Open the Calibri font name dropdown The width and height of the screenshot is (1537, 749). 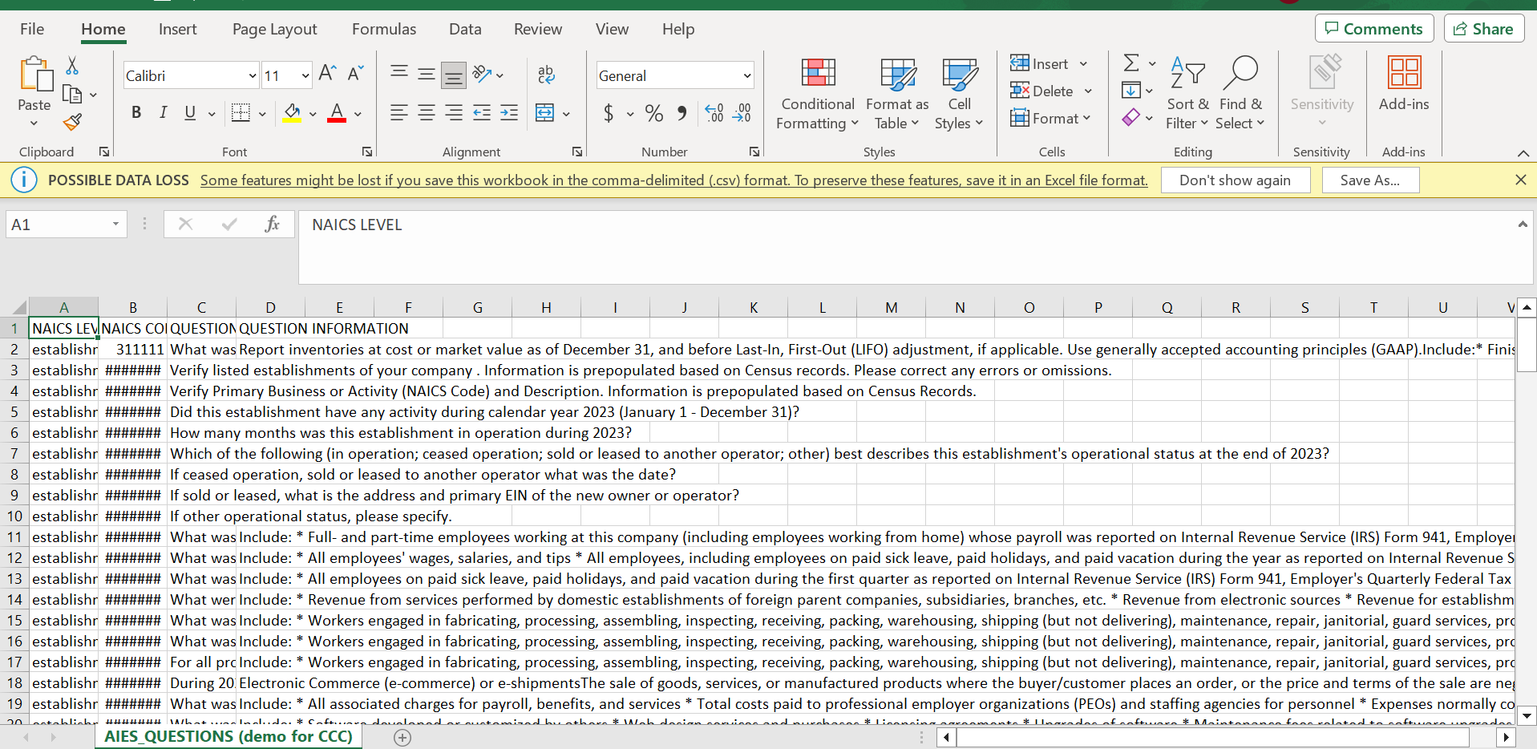[252, 76]
